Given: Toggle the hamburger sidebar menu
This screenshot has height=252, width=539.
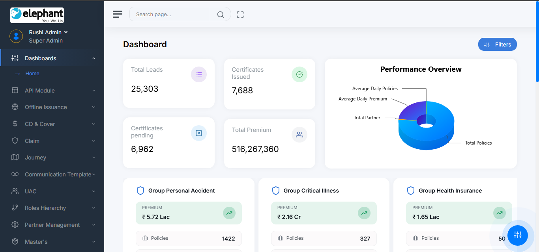Looking at the screenshot, I should click(x=118, y=15).
